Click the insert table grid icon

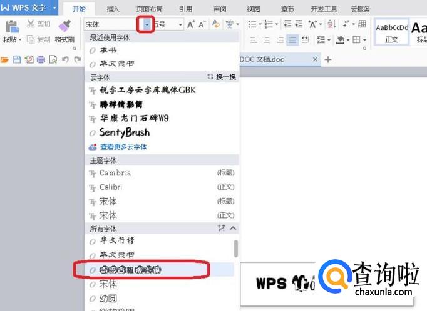pyautogui.click(x=362, y=24)
